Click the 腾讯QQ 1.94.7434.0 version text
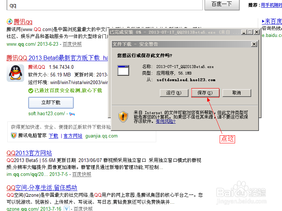This screenshot has height=211, width=282. point(51,67)
